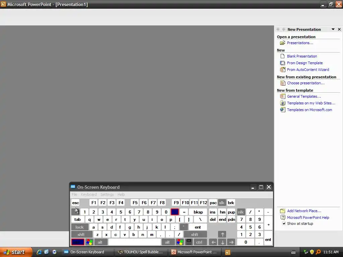343x257 pixels.
Task: Open the Microsoft PowerPoint Help link
Action: click(x=308, y=218)
